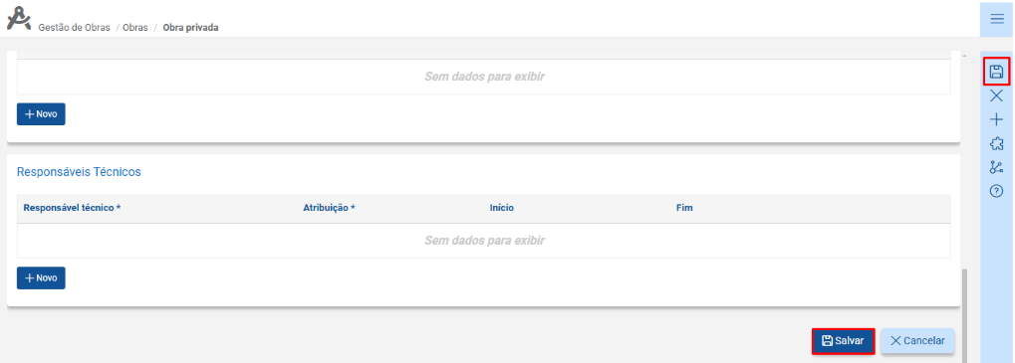Image resolution: width=1015 pixels, height=363 pixels.
Task: Open the hamburger menu
Action: 997,19
